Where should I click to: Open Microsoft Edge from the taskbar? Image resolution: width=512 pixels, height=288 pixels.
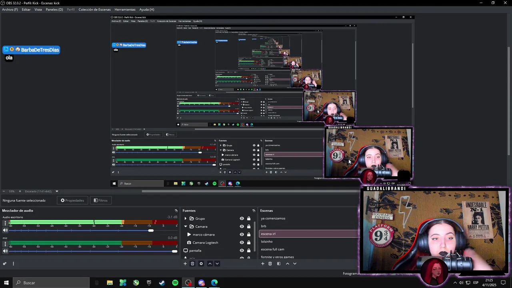click(x=214, y=283)
